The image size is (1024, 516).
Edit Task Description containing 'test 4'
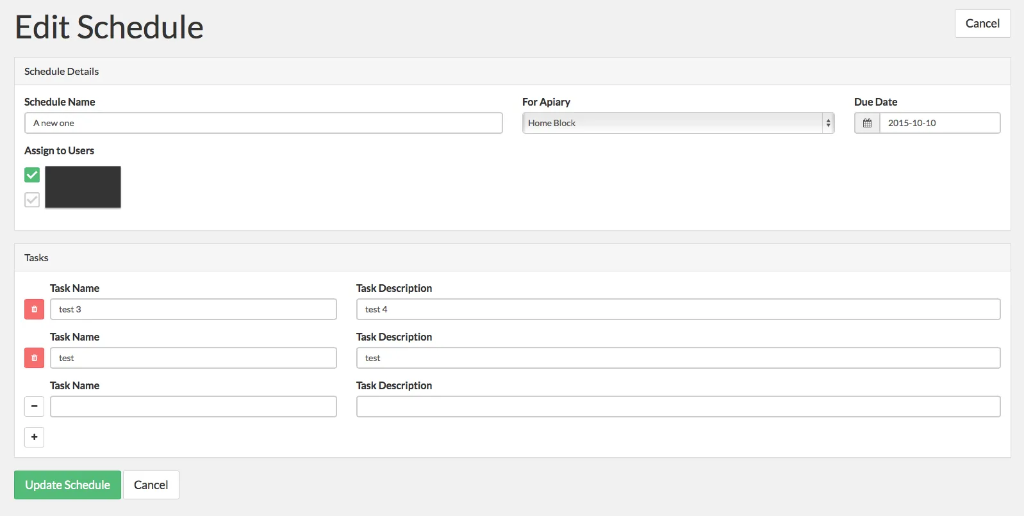(678, 309)
